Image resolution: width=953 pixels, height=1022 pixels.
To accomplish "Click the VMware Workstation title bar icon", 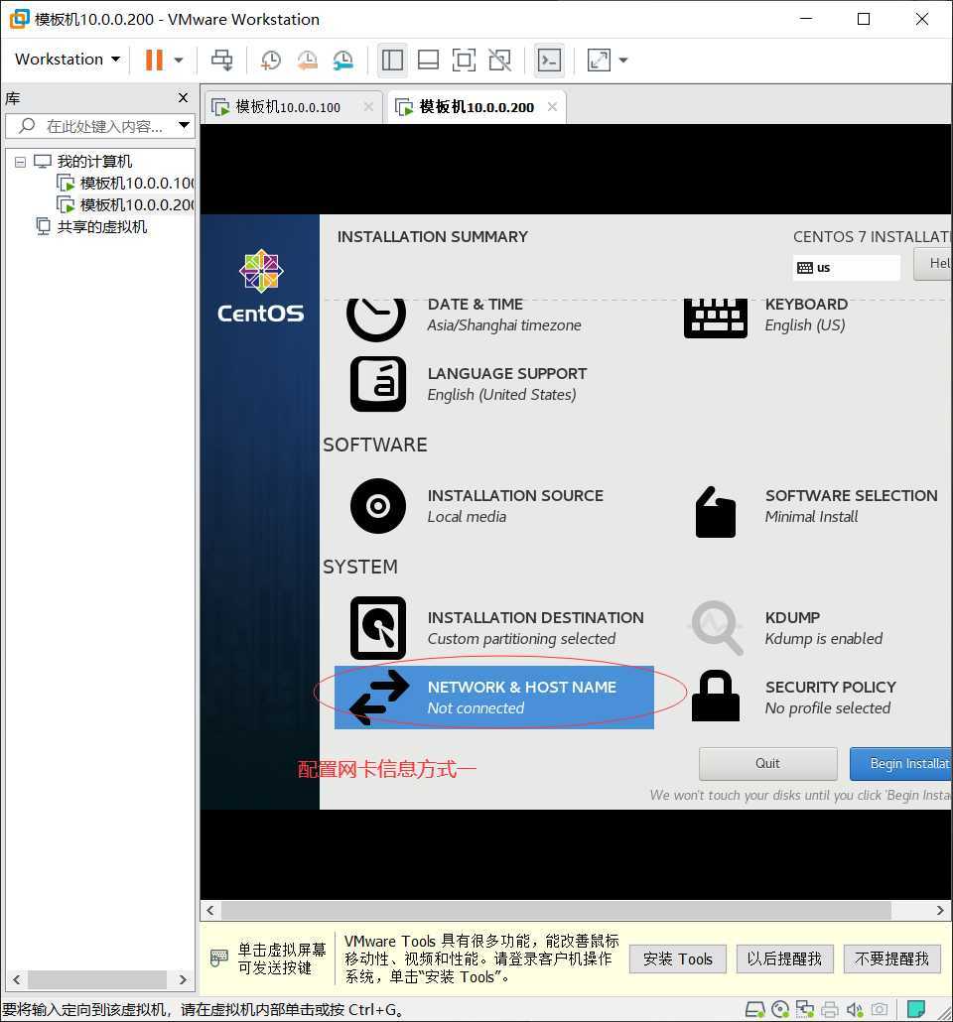I will 19,19.
